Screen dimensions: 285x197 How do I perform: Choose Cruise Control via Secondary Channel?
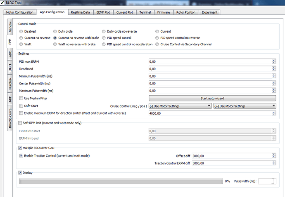click(x=157, y=45)
